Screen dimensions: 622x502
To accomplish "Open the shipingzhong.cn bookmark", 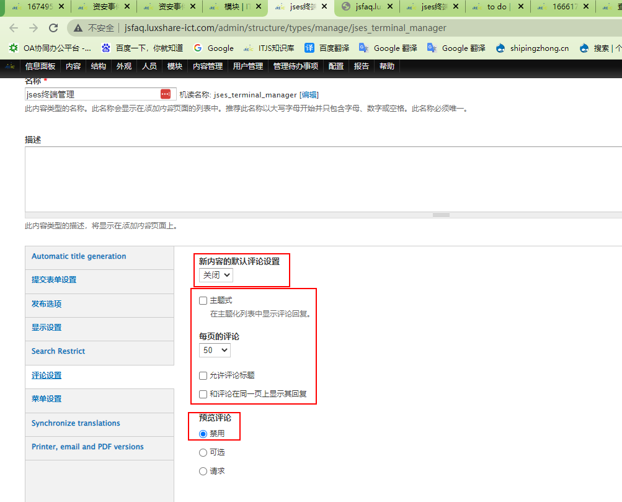I will (532, 48).
